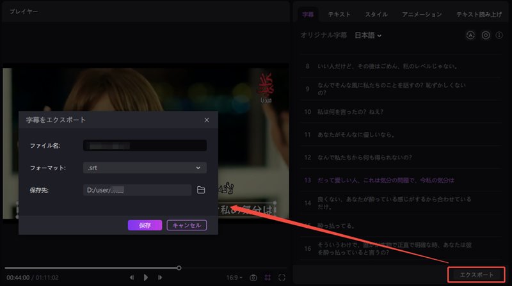Image resolution: width=512 pixels, height=286 pixels.
Task: Switch to the テキスト読み上げ tab
Action: coord(479,15)
